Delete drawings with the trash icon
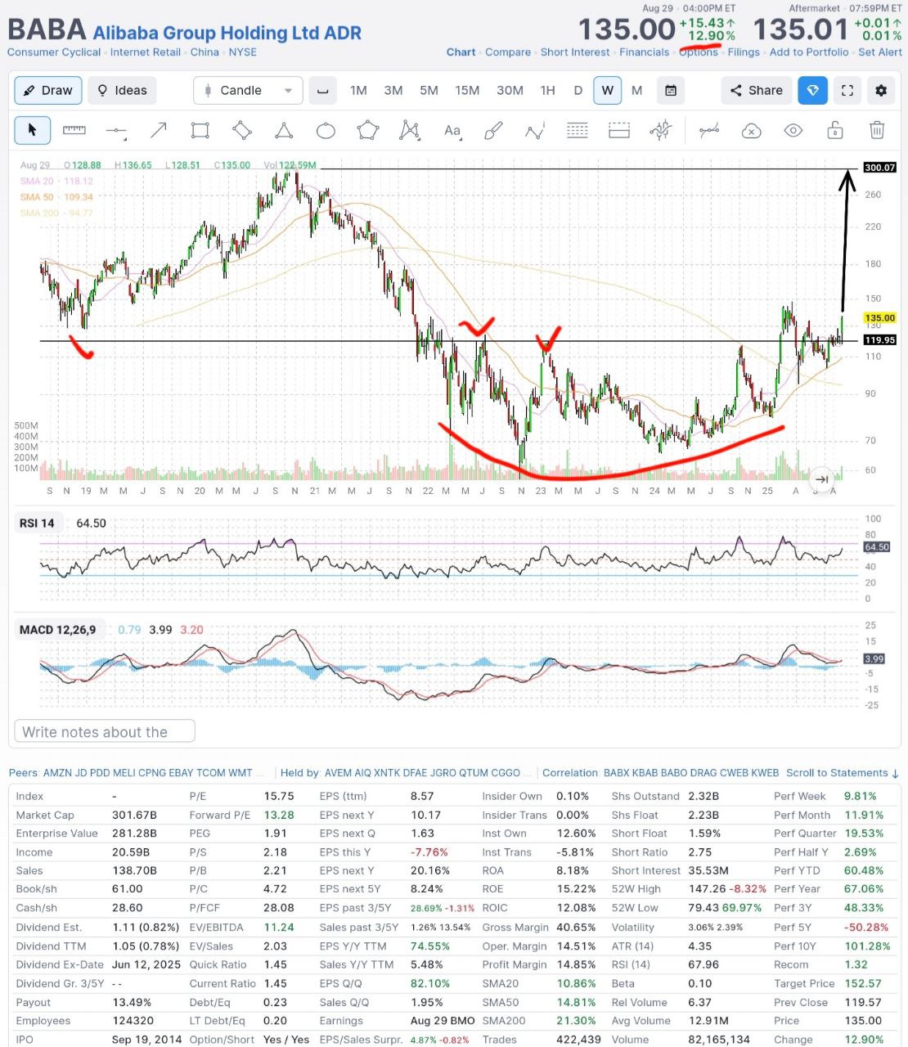The width and height of the screenshot is (908, 1047). [877, 130]
